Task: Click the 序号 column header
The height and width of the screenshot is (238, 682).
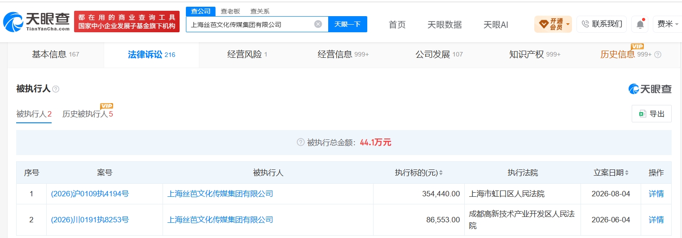Action: (x=31, y=173)
